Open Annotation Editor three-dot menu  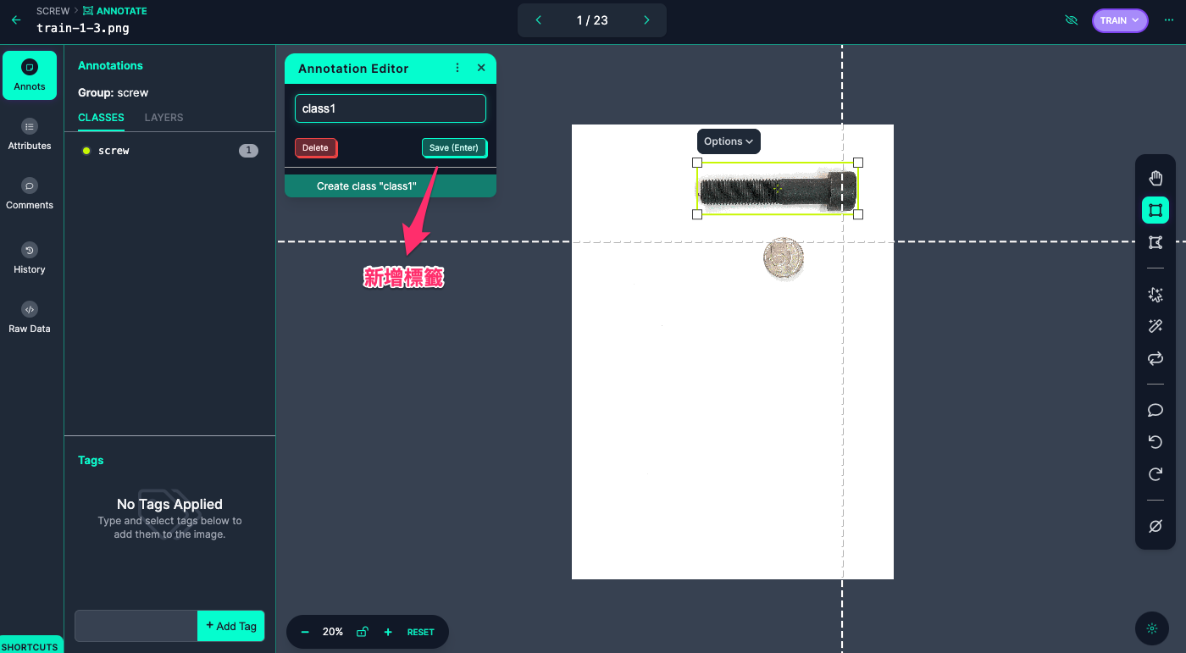click(x=457, y=68)
